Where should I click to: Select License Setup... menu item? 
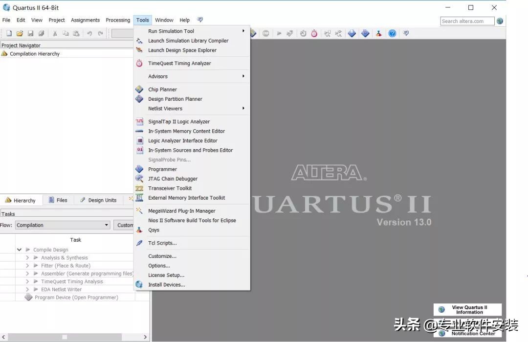click(192, 275)
